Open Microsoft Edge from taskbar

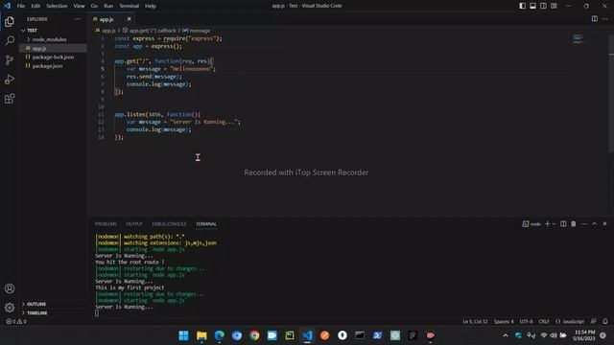tap(220, 335)
